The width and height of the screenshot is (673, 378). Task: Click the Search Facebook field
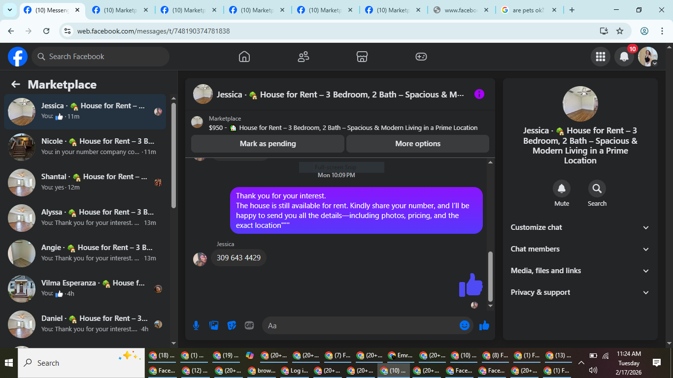pyautogui.click(x=101, y=57)
